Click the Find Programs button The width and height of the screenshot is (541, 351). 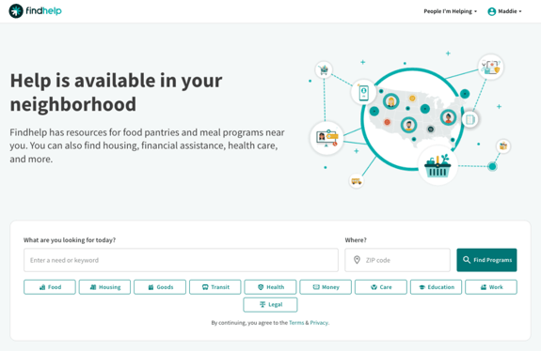tap(486, 260)
